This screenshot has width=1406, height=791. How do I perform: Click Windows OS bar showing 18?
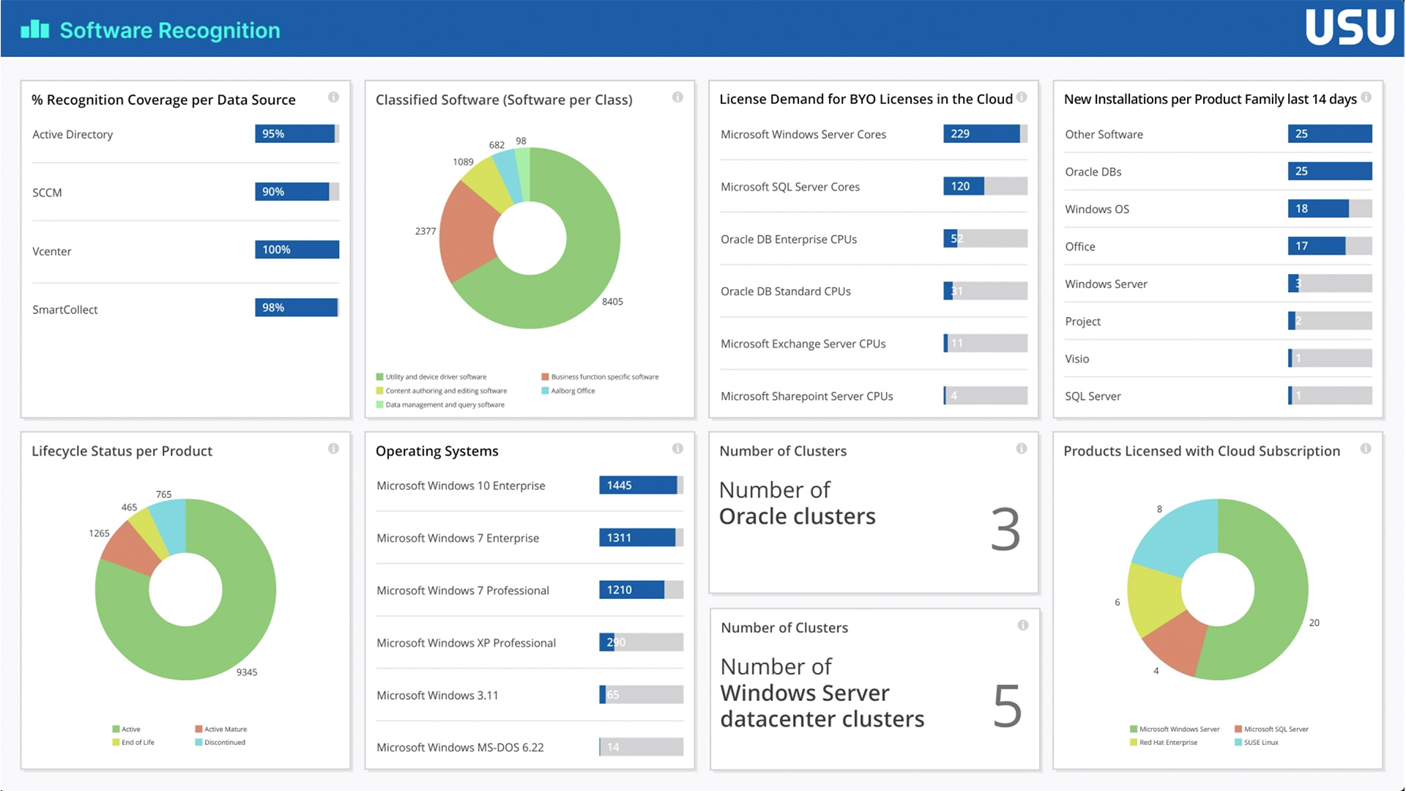point(1330,208)
